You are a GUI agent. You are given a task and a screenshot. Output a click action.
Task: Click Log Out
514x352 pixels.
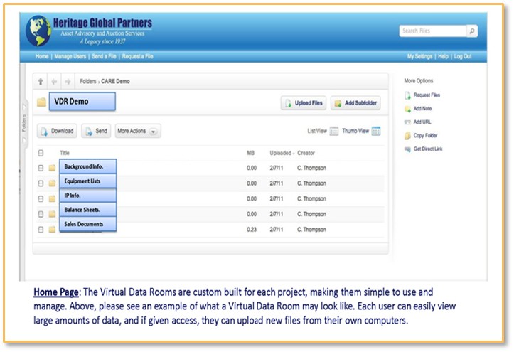coord(463,56)
